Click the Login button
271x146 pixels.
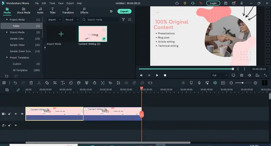[x=213, y=3]
